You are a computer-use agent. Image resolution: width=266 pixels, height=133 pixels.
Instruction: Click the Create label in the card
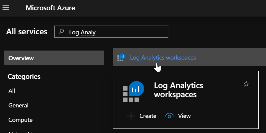[148, 116]
